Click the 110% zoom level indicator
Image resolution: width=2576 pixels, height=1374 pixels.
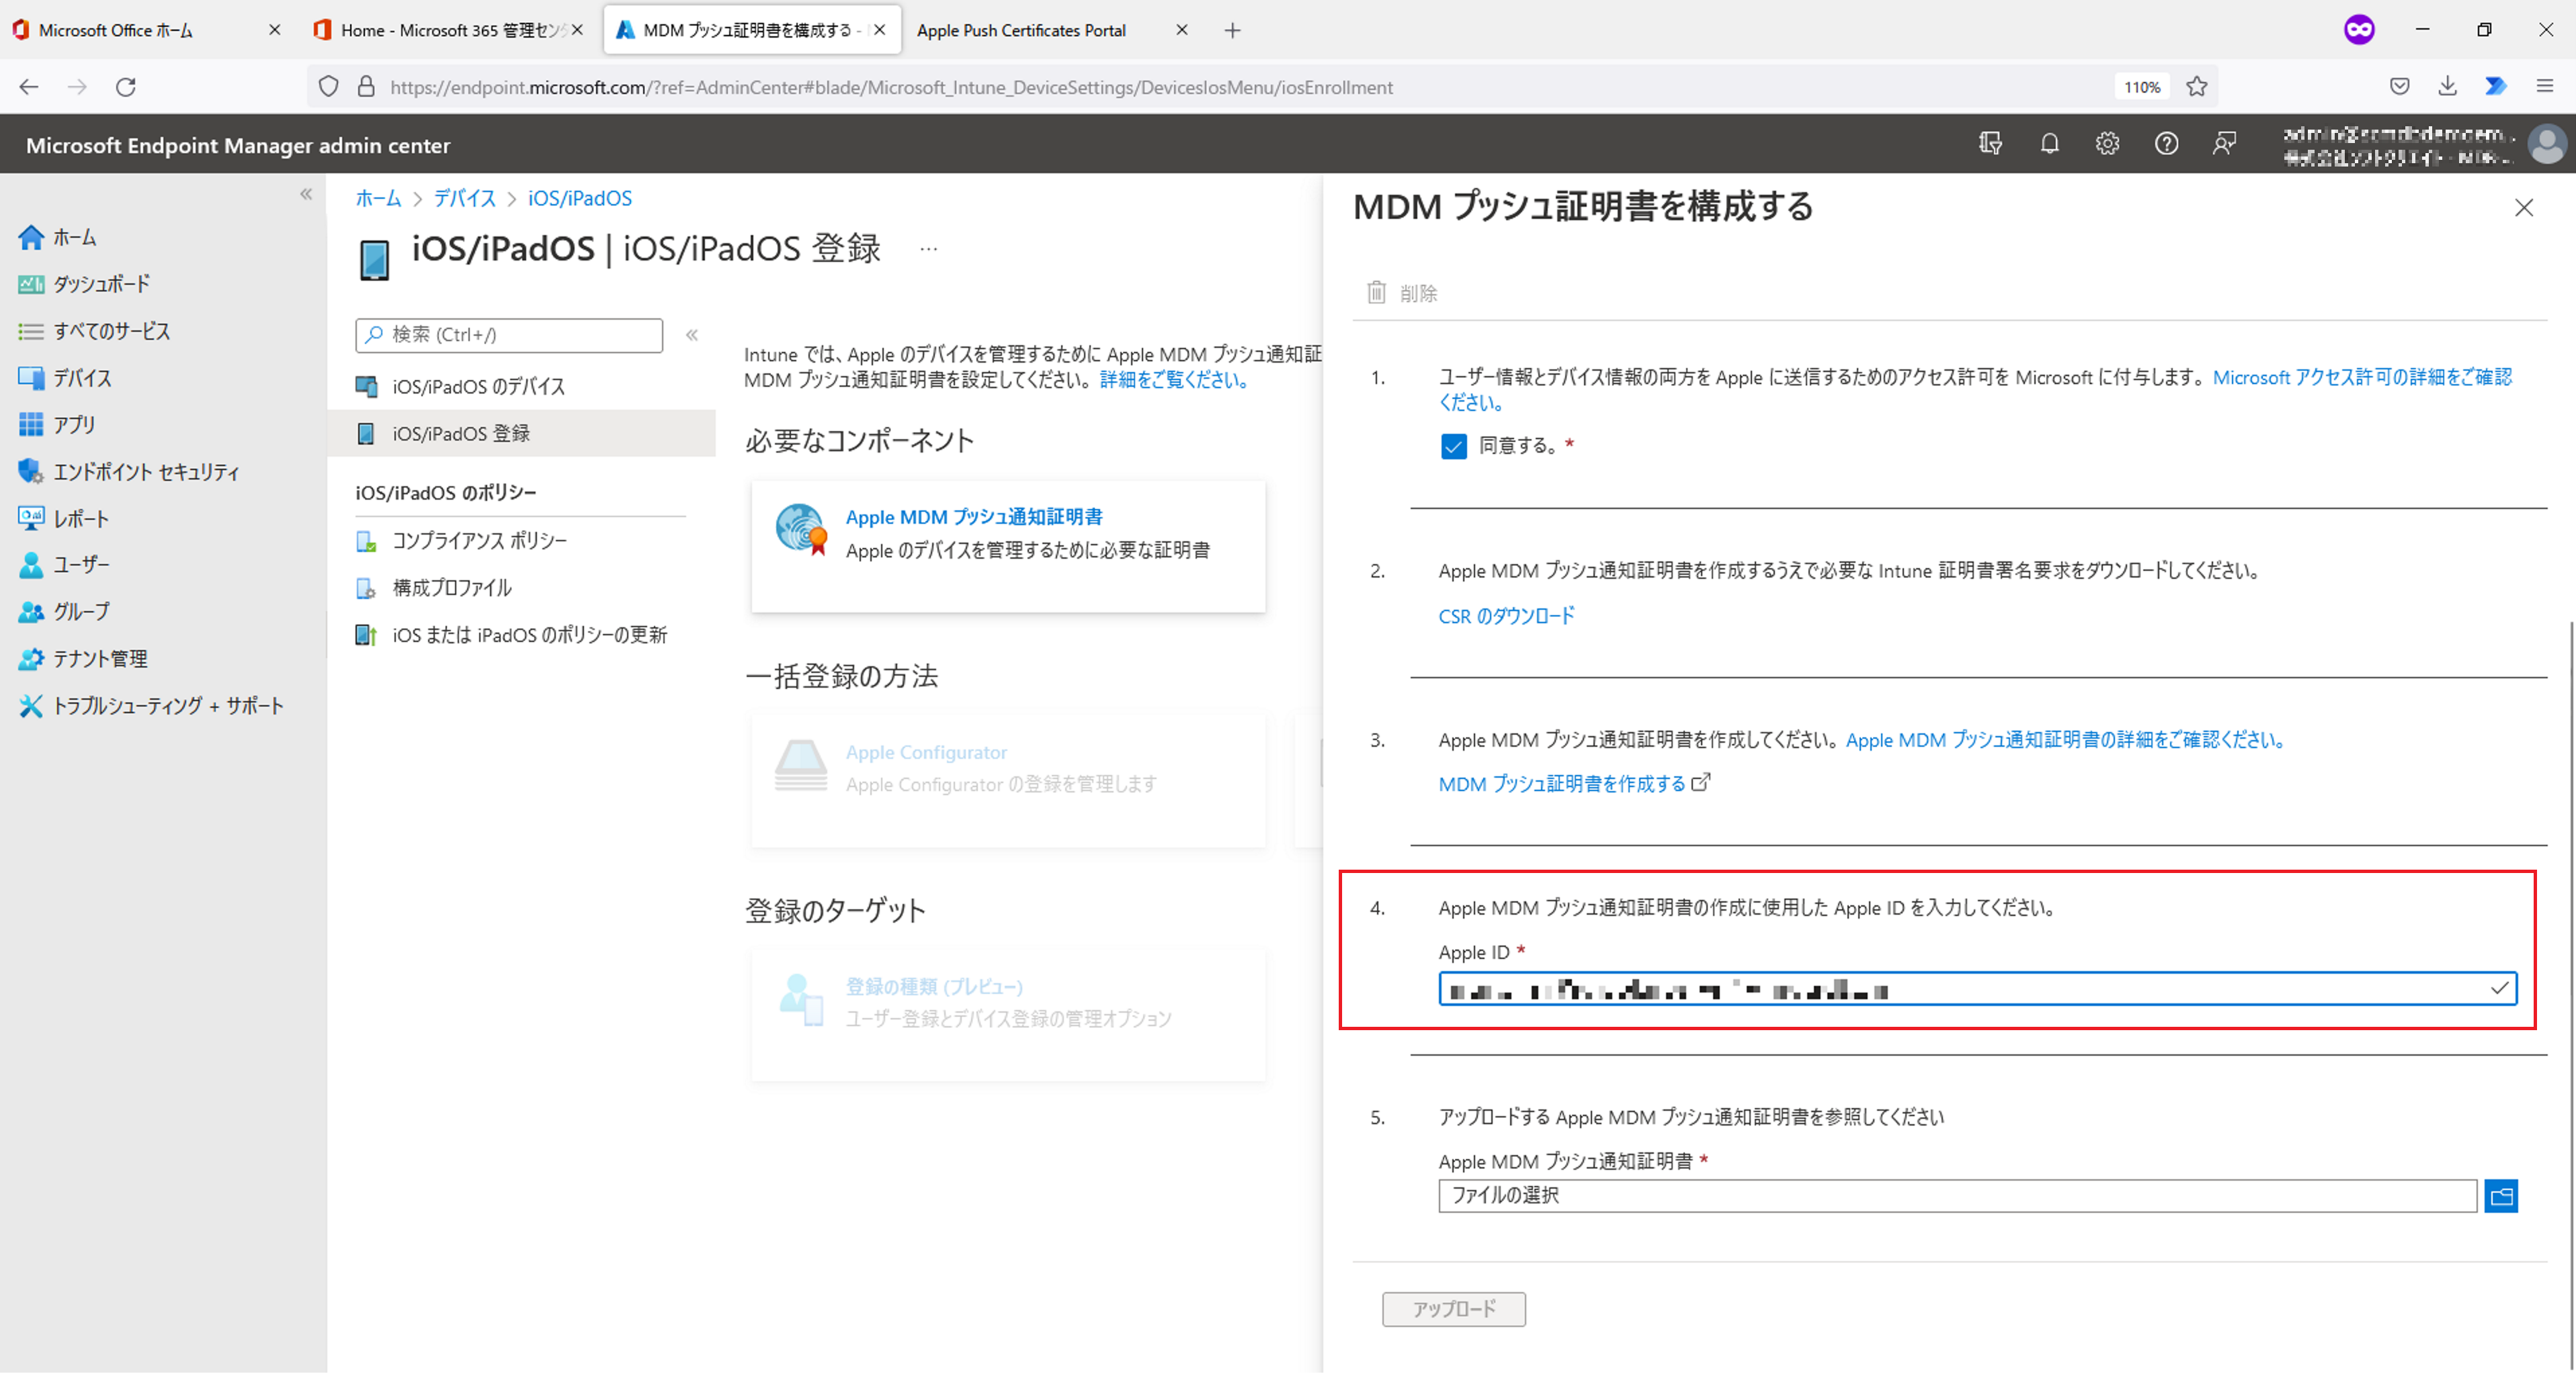[2141, 87]
